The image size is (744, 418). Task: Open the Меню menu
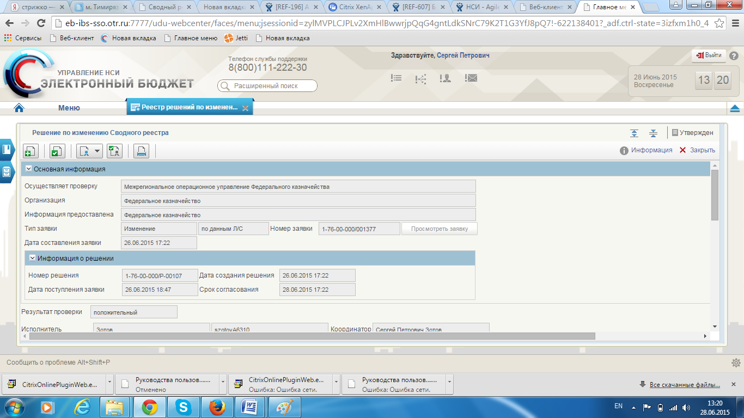tap(69, 108)
